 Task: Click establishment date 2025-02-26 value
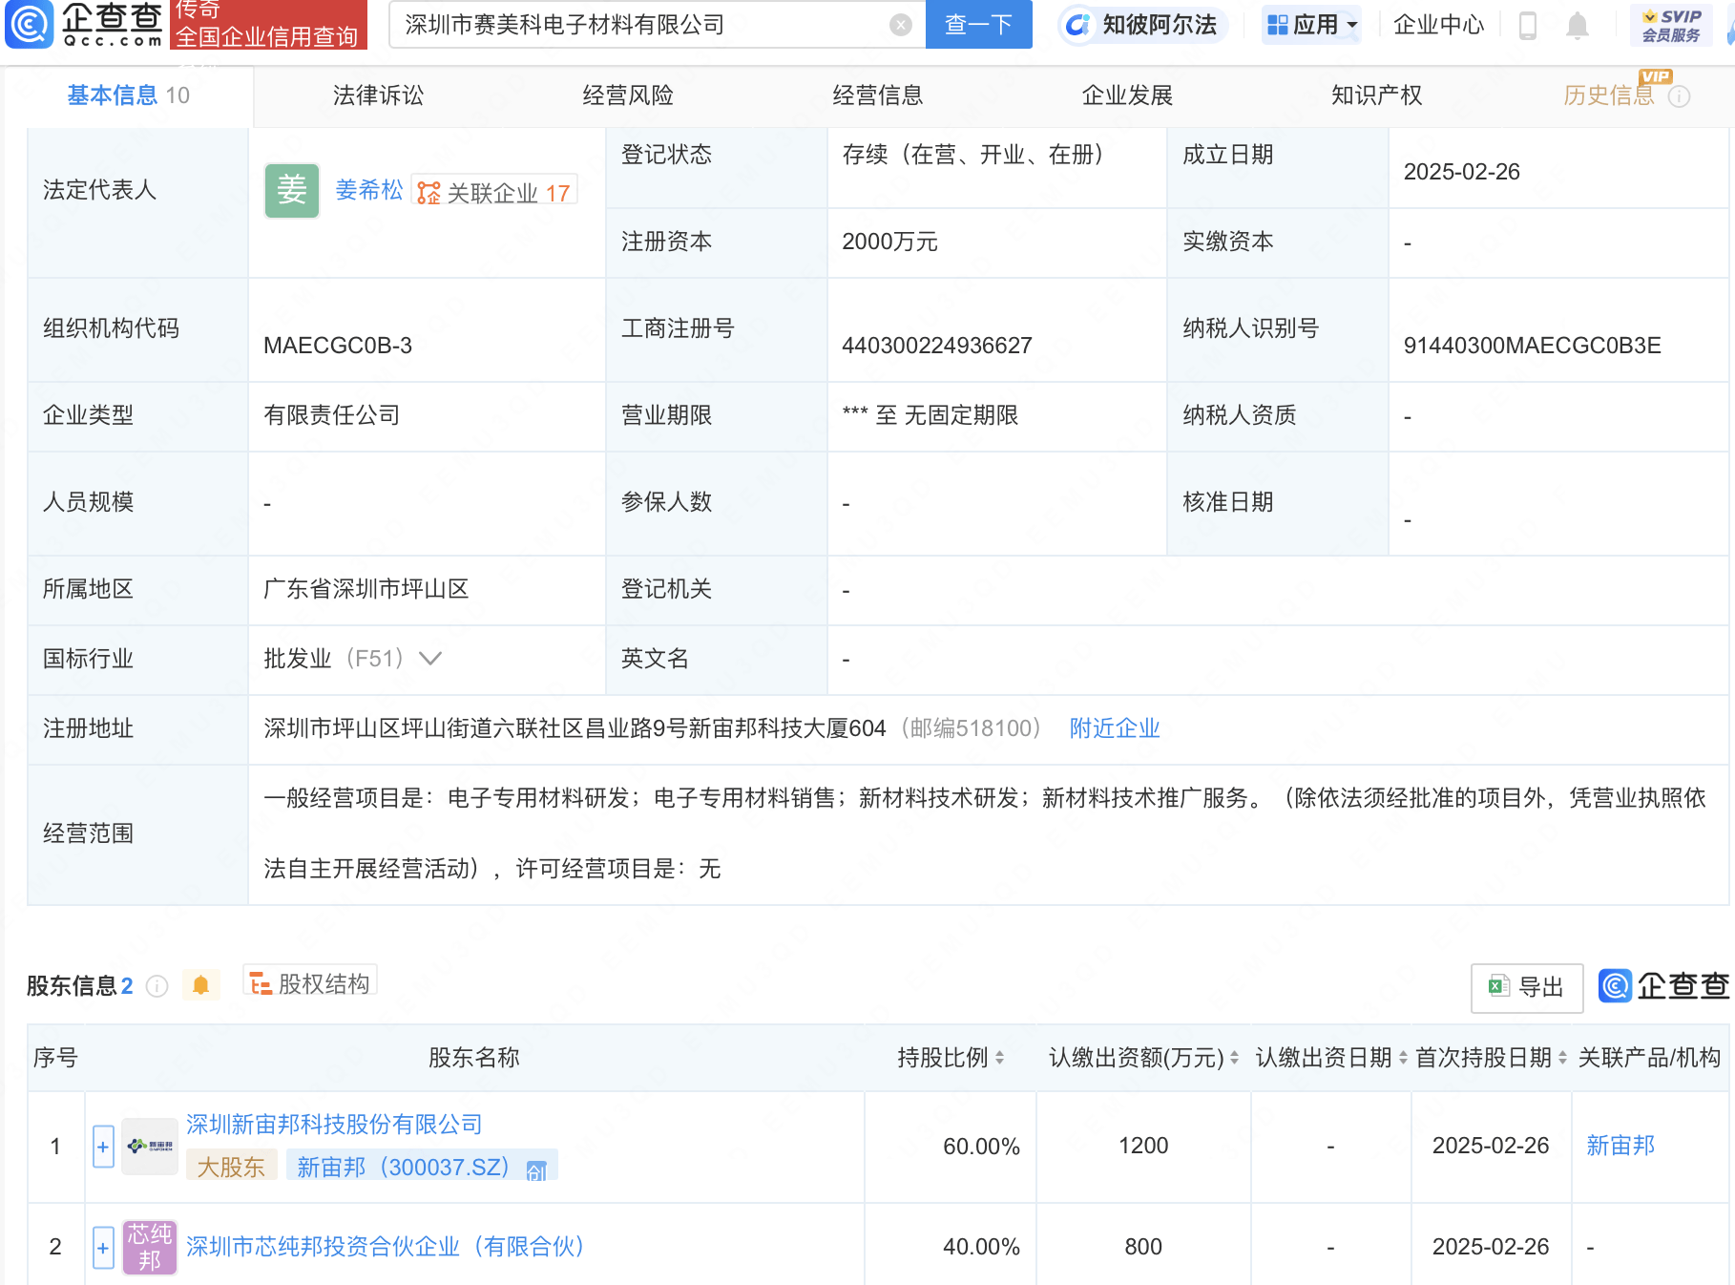coord(1461,172)
